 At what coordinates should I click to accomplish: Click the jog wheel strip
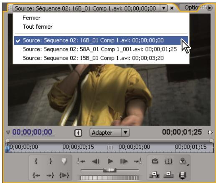point(109,178)
